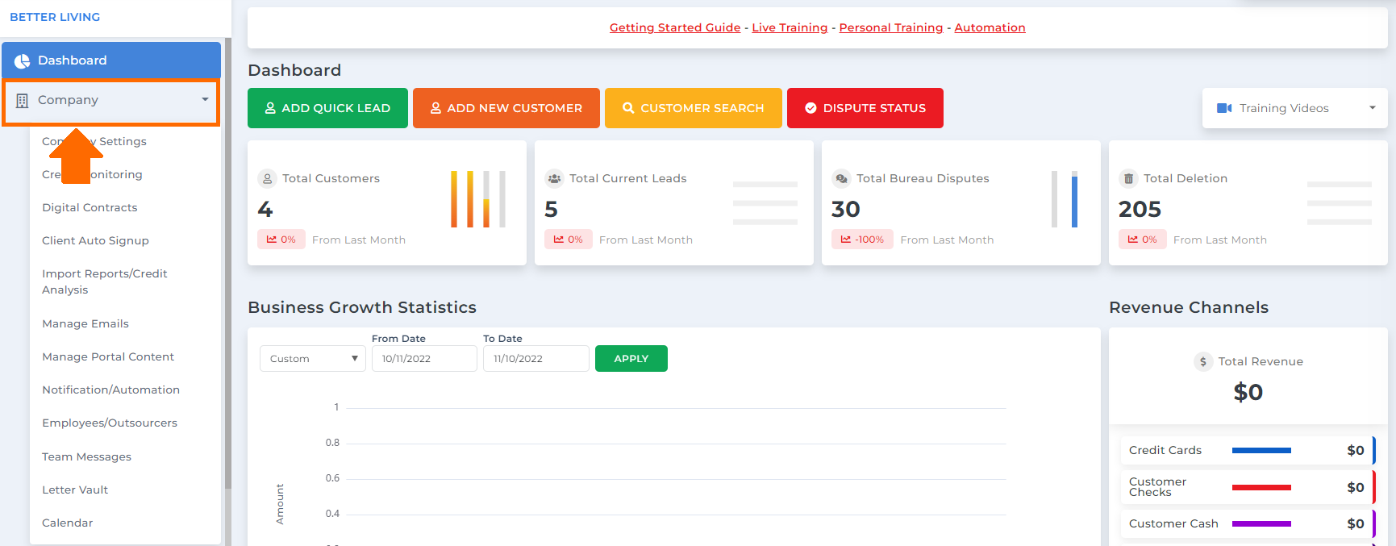Click the Business Growth Statistics heading

point(362,307)
